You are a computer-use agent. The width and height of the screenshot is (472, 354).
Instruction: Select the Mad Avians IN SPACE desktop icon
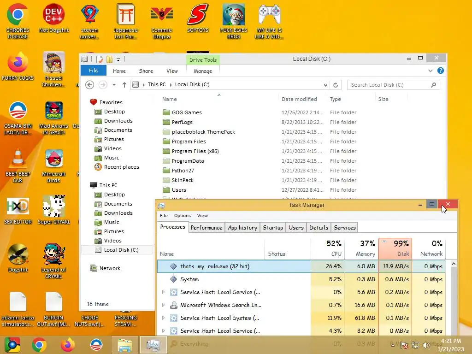pos(53,118)
